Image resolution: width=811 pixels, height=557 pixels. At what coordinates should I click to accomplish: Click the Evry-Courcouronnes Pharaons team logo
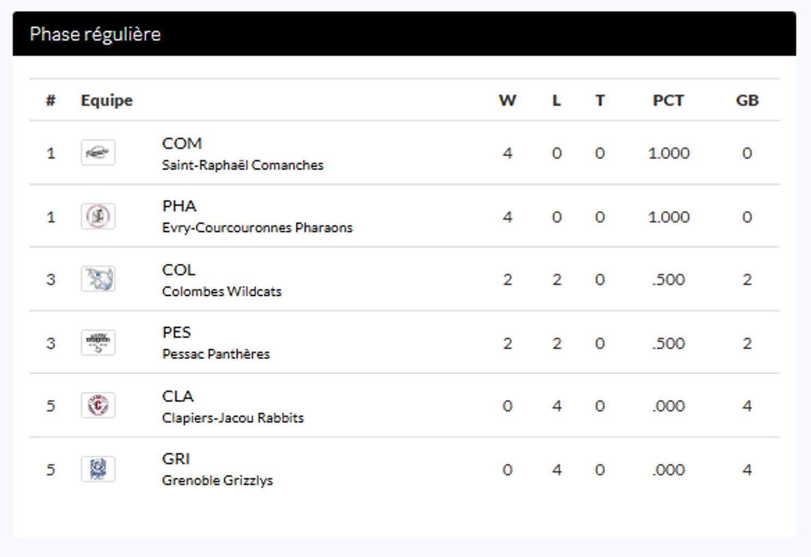[98, 216]
